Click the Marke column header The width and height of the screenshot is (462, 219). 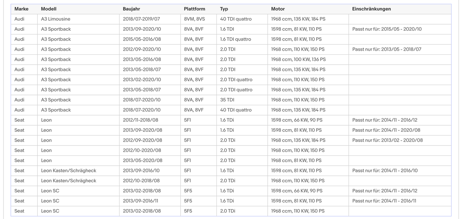(x=21, y=9)
